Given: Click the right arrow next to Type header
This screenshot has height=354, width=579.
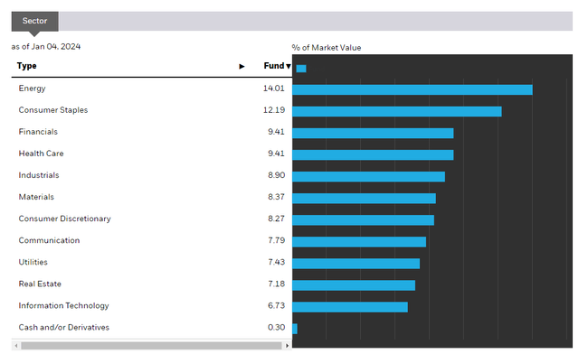Looking at the screenshot, I should coord(242,67).
